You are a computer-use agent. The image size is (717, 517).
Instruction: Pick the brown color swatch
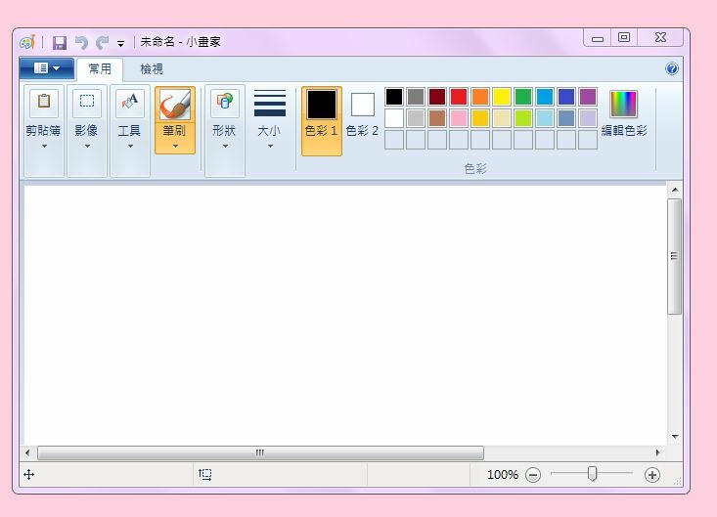(437, 118)
